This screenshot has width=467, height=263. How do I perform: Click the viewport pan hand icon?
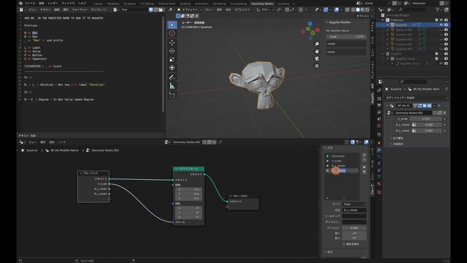[x=317, y=51]
